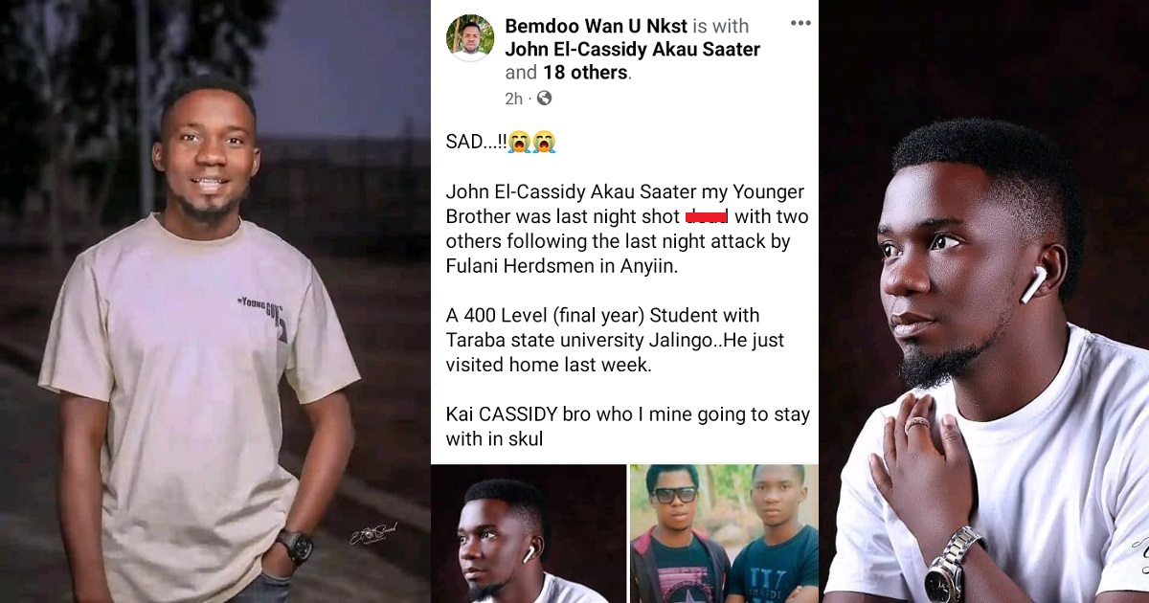Click the '2h' post timestamp
Viewport: 1149px width, 603px height.
tap(514, 98)
